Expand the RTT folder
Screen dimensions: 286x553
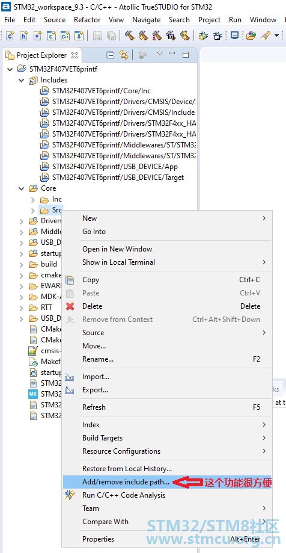(x=21, y=307)
